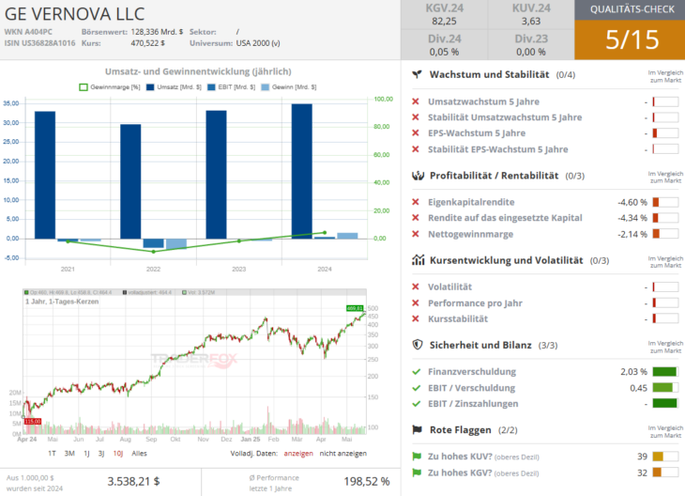This screenshot has width=685, height=496.
Task: Click the 2022 Umsatz bar in chart
Action: coord(130,181)
